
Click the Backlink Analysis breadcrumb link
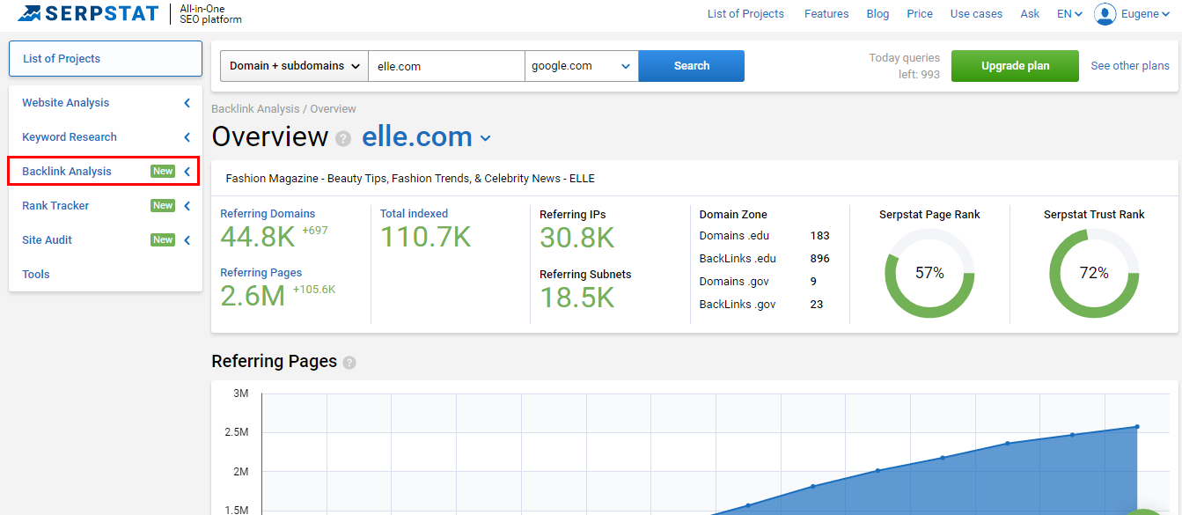coord(255,109)
